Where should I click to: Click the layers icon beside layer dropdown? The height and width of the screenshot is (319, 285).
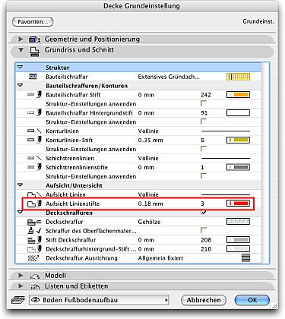pyautogui.click(x=18, y=300)
